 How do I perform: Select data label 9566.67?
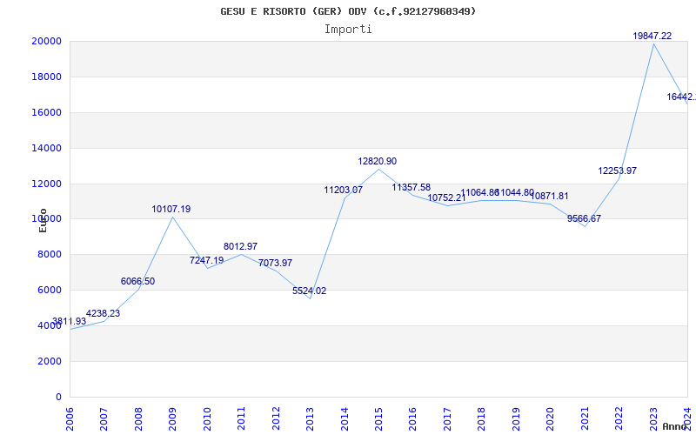point(584,219)
